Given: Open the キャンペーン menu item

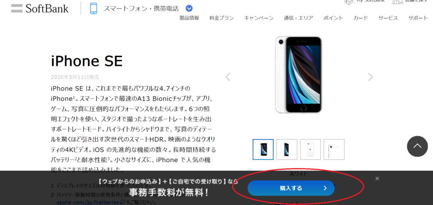Looking at the screenshot, I should pyautogui.click(x=259, y=18).
